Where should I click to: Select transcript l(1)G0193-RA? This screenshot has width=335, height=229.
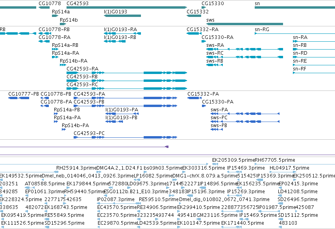click(x=122, y=33)
